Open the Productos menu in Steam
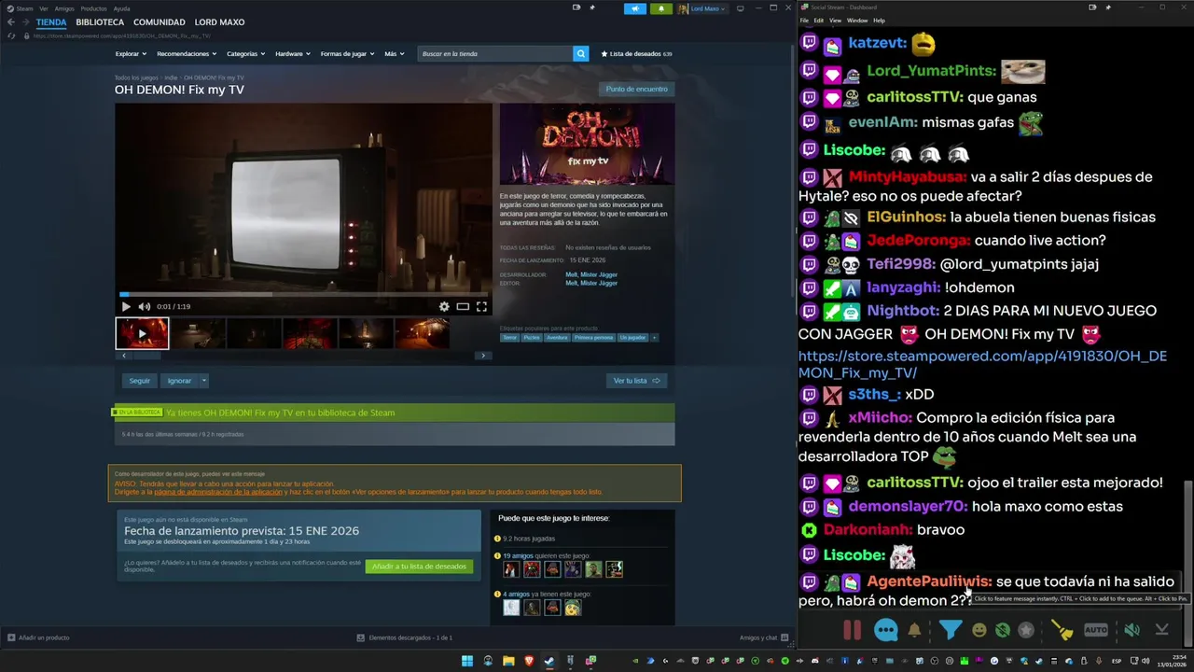The image size is (1194, 672). click(93, 8)
